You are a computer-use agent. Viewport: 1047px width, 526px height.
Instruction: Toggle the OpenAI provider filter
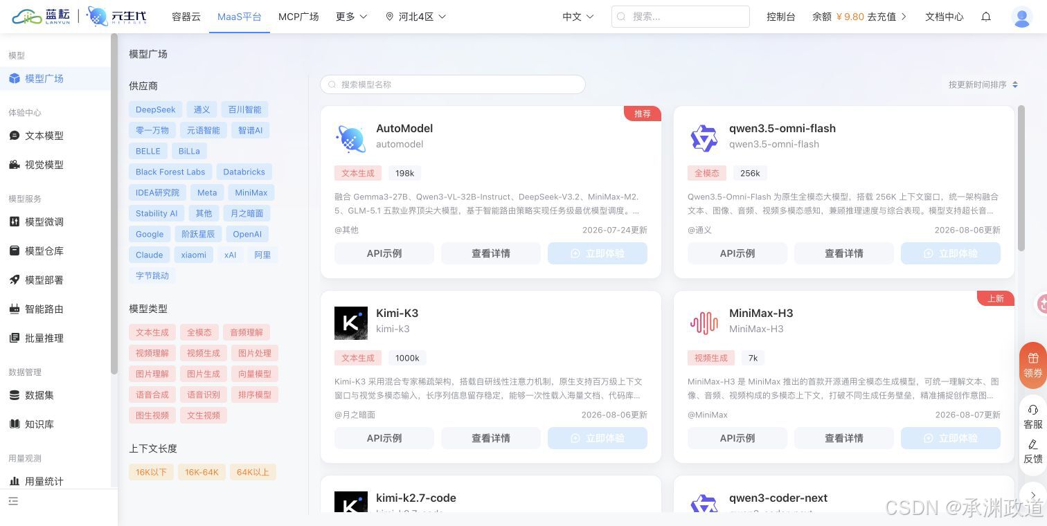[x=247, y=234]
